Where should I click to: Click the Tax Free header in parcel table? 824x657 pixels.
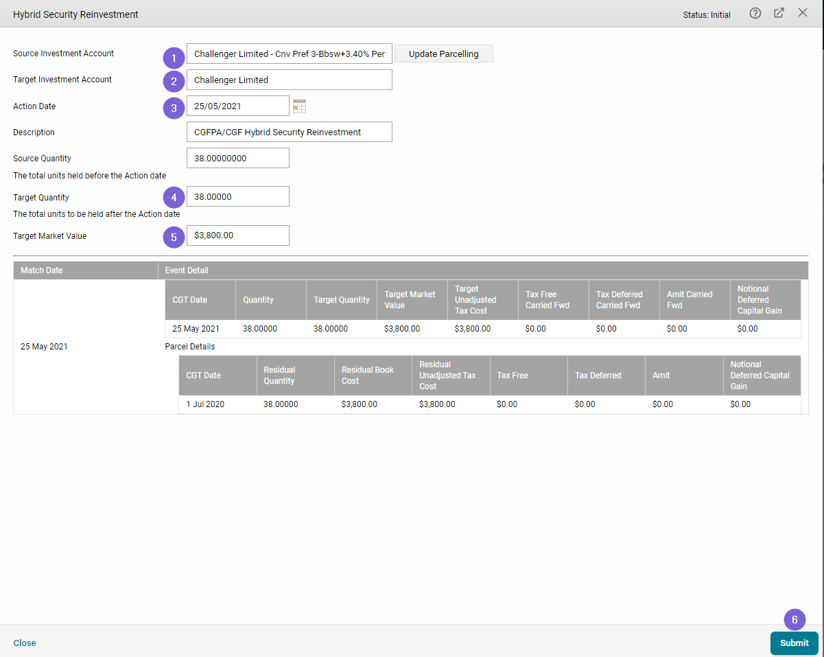[529, 376]
